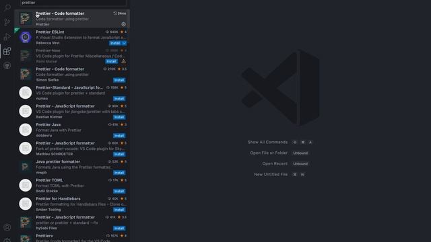Image resolution: width=431 pixels, height=242 pixels.
Task: Click the Prettier TOML placeholder icon
Action: [26, 186]
